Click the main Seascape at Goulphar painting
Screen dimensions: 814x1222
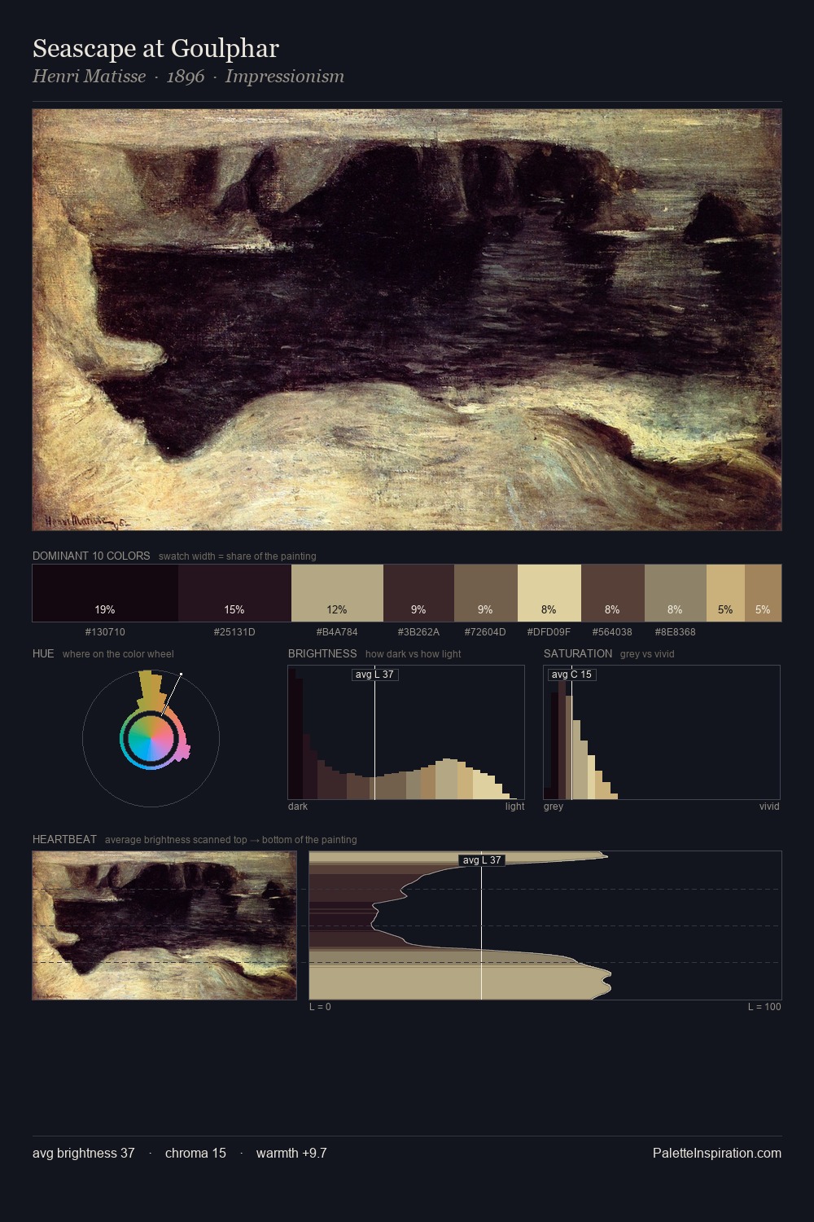pyautogui.click(x=407, y=320)
